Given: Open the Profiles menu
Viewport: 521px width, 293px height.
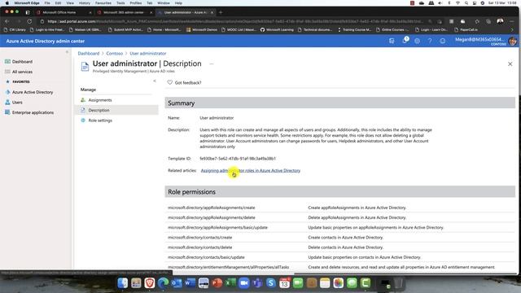Looking at the screenshot, I should [136, 3].
